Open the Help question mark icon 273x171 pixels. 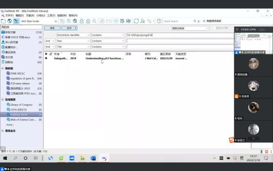click(x=159, y=21)
